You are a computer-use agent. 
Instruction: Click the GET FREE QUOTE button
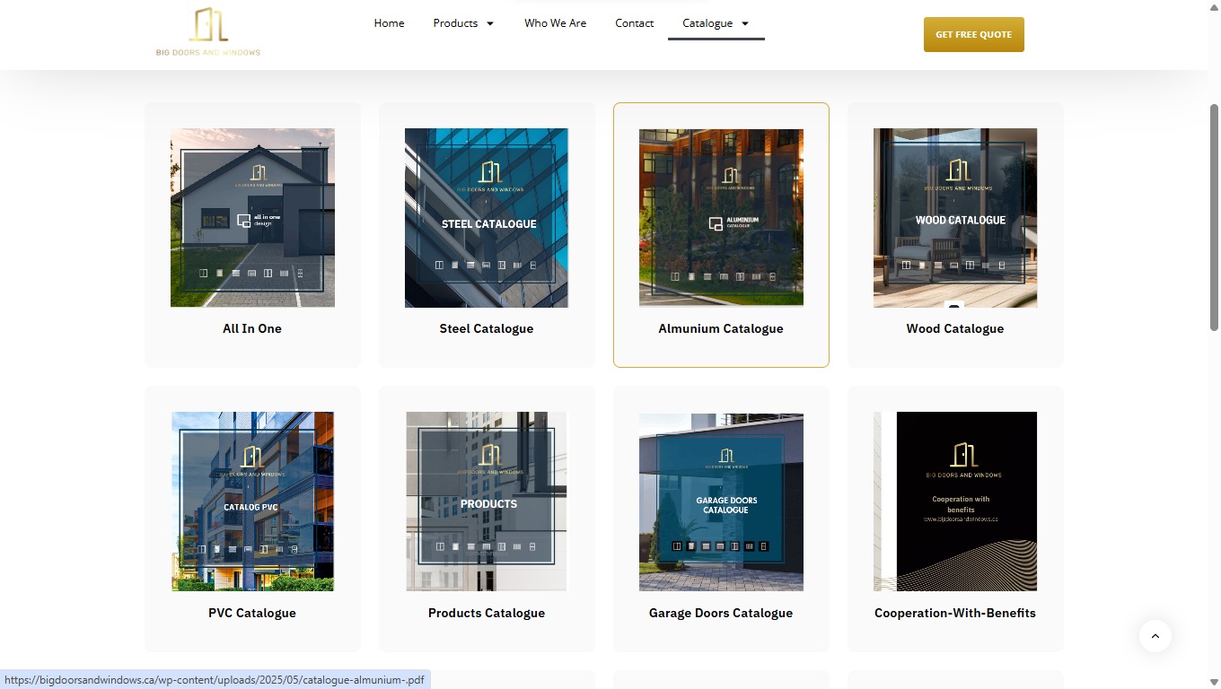pyautogui.click(x=973, y=33)
